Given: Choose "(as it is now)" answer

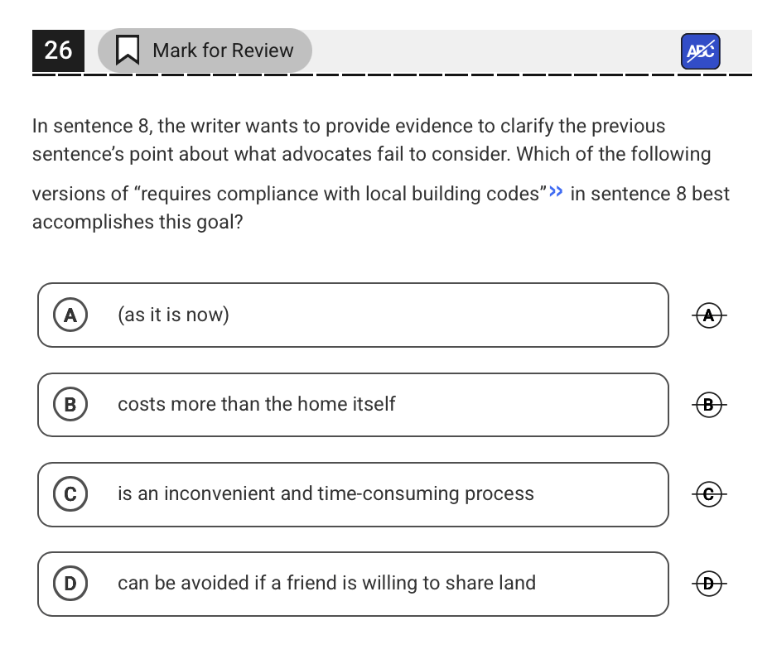Looking at the screenshot, I should click(353, 315).
